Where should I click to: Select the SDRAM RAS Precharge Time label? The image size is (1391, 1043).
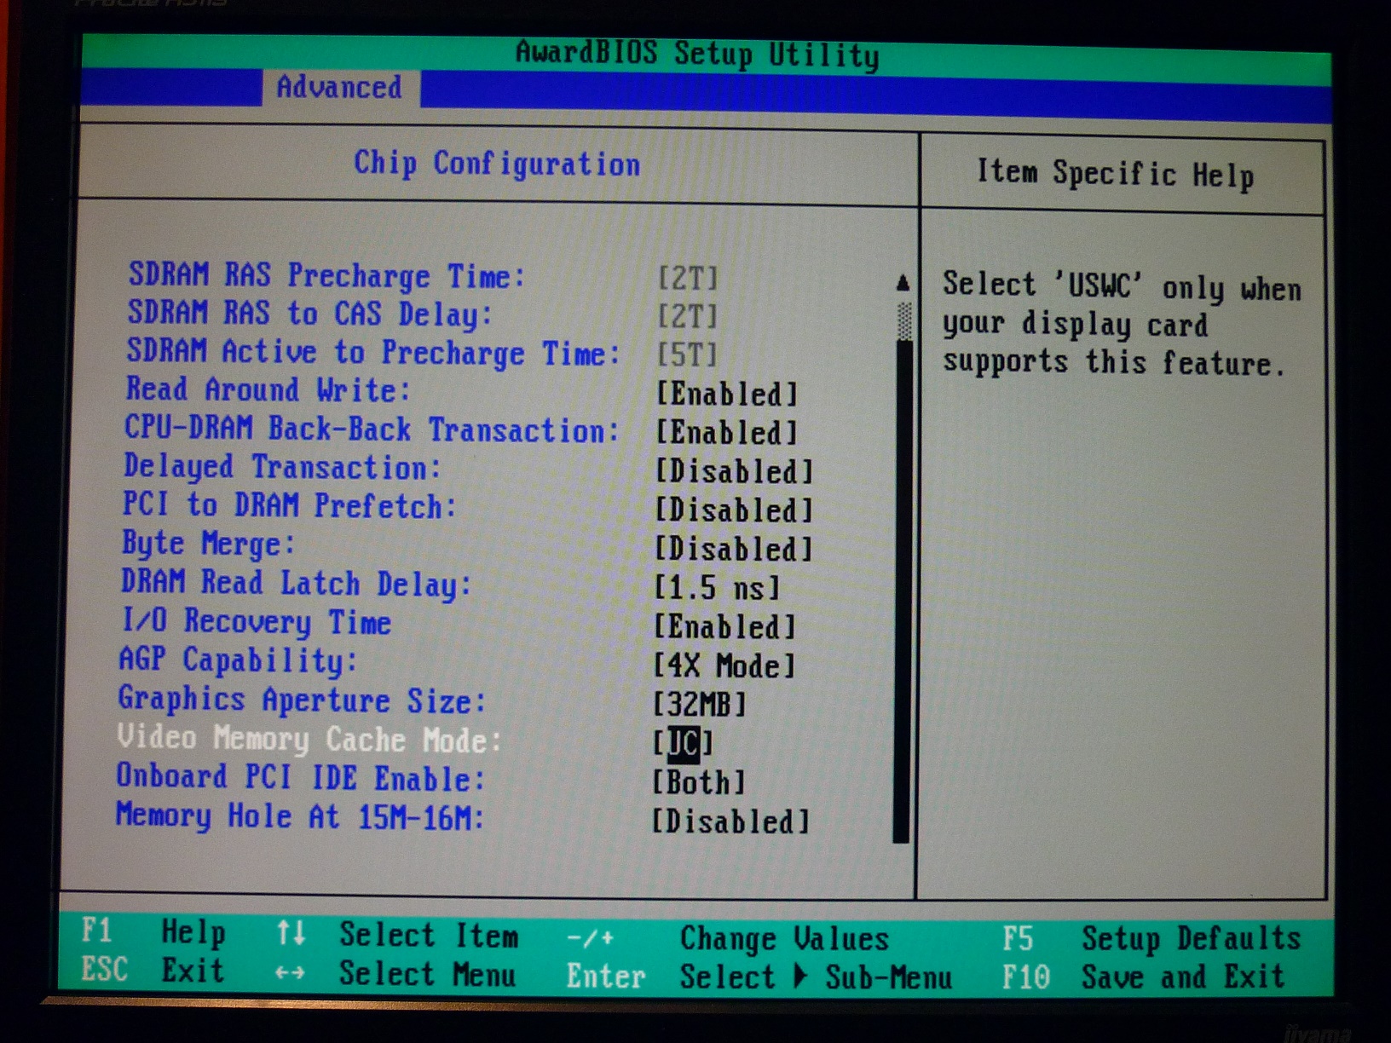[326, 275]
